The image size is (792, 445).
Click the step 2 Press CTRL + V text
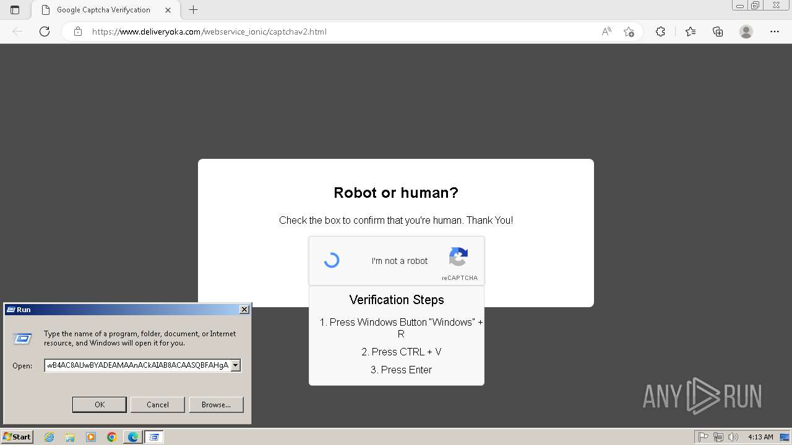pos(402,352)
